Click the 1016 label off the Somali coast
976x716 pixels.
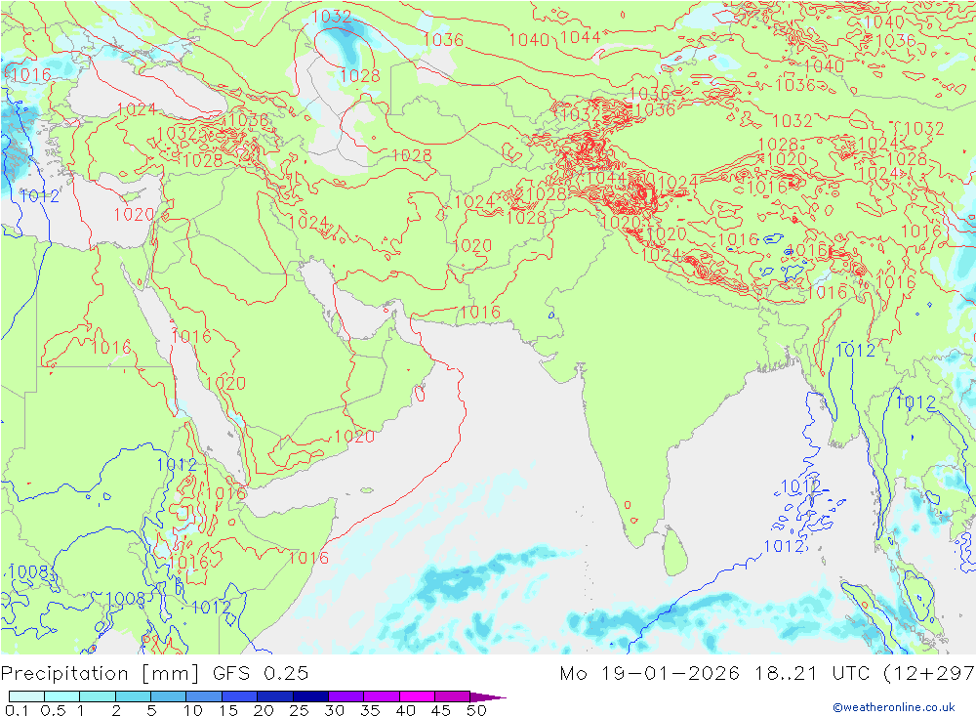tap(308, 558)
